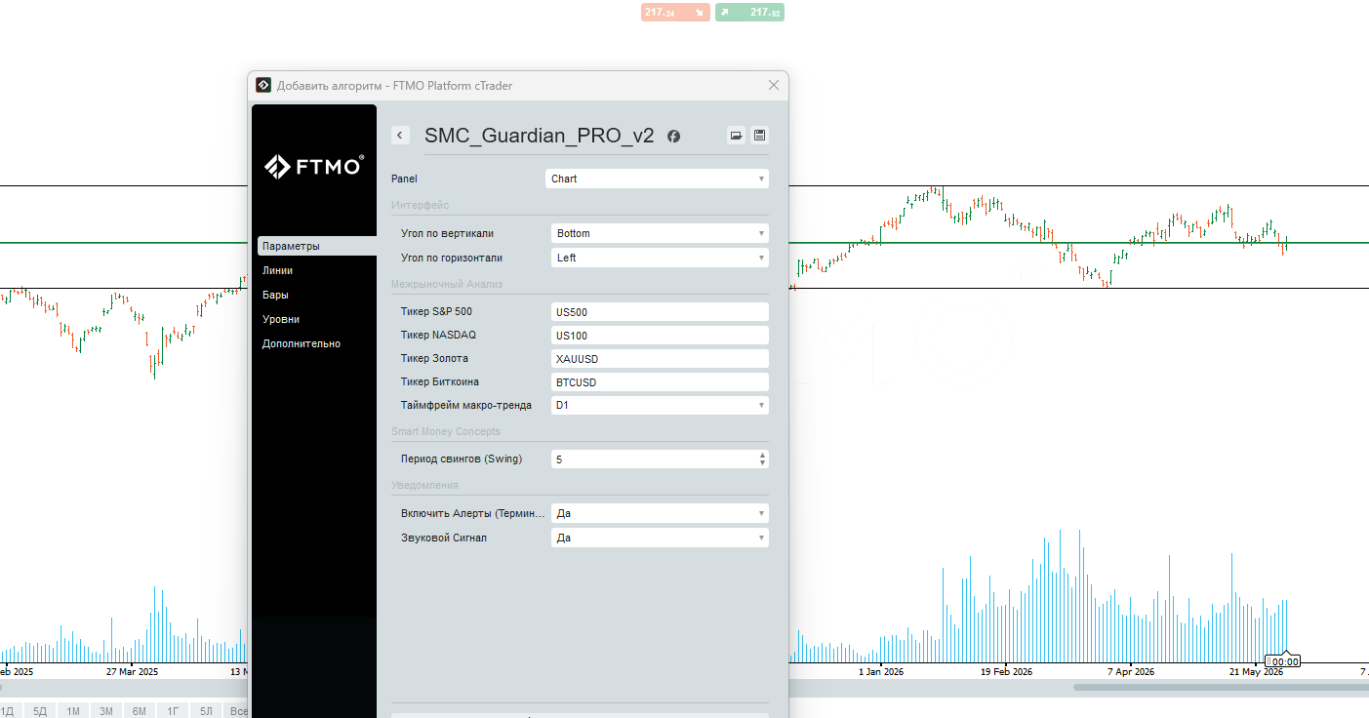This screenshot has width=1369, height=718.
Task: Click the Тикер S&P 500 field US500
Action: tap(660, 312)
